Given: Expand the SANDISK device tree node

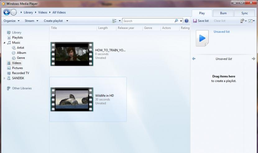Looking at the screenshot, I should [4, 78].
